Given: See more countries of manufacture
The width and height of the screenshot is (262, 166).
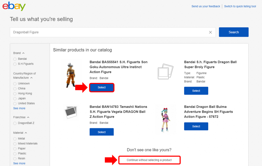Looking at the screenshot, I should coord(19,108).
